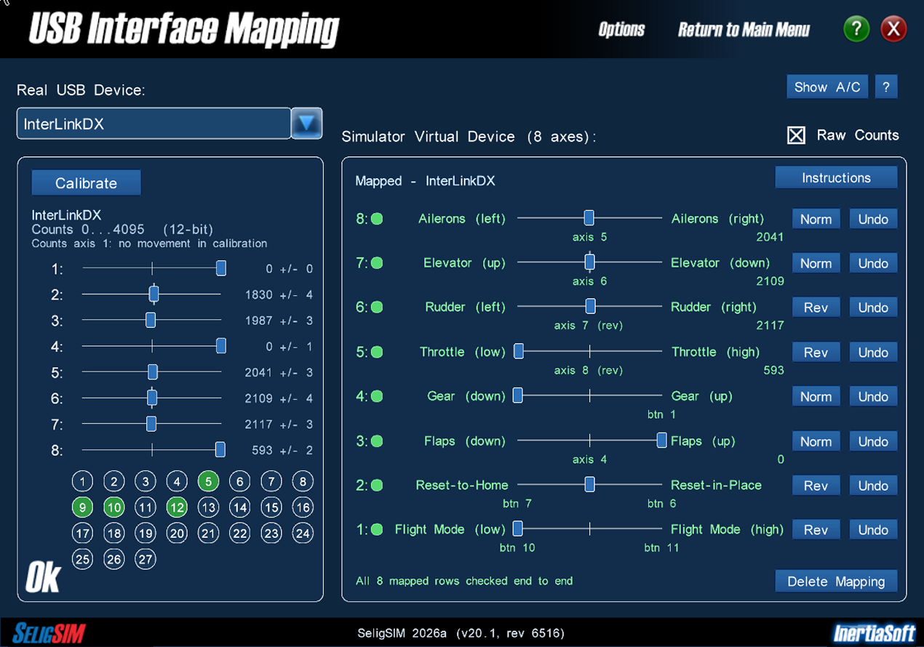Click button indicator number 27

146,560
